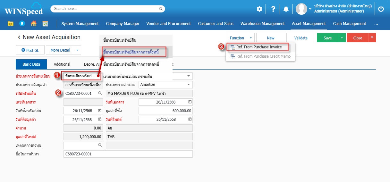390x182 pixels.
Task: Click the blue bookmark icon
Action: point(22,24)
